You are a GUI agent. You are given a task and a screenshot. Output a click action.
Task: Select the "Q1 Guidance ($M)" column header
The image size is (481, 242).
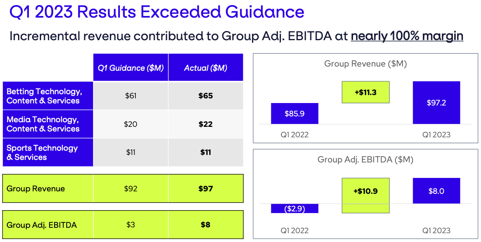tap(130, 68)
